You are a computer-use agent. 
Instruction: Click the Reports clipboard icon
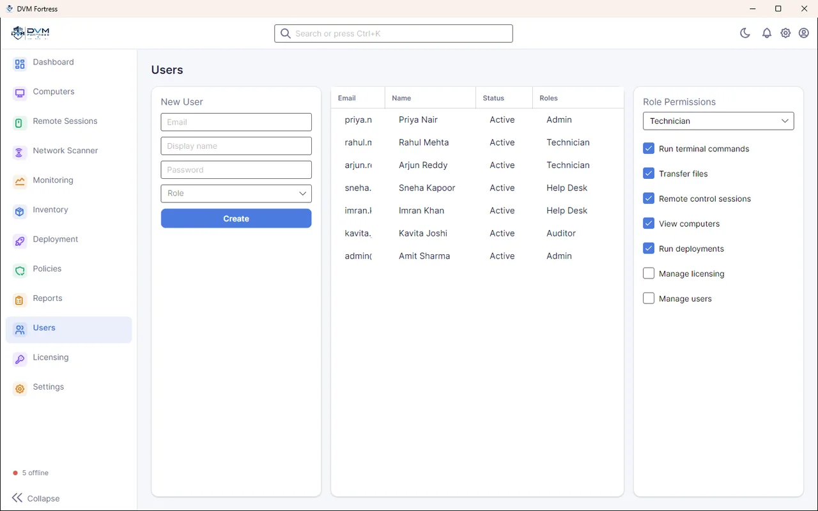pos(20,300)
